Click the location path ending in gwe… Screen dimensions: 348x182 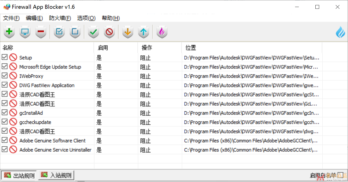[x=251, y=85]
